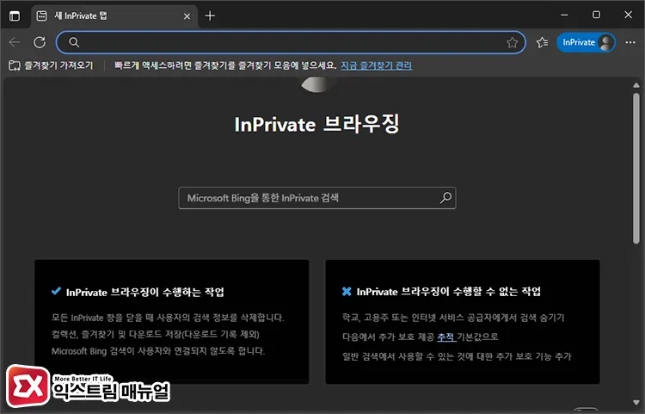Viewport: 645px width, 414px height.
Task: Open a new tab with plus button
Action: pos(210,16)
